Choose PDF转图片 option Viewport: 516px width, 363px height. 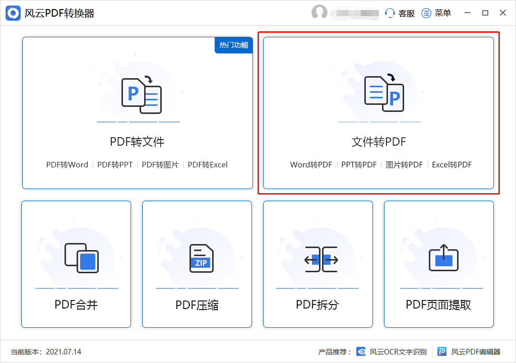coord(160,165)
